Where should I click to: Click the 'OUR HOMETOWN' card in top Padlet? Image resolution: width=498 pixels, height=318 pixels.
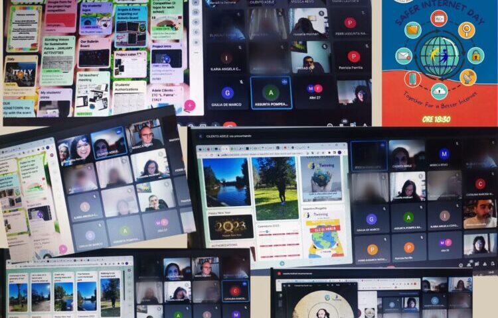pyautogui.click(x=19, y=109)
